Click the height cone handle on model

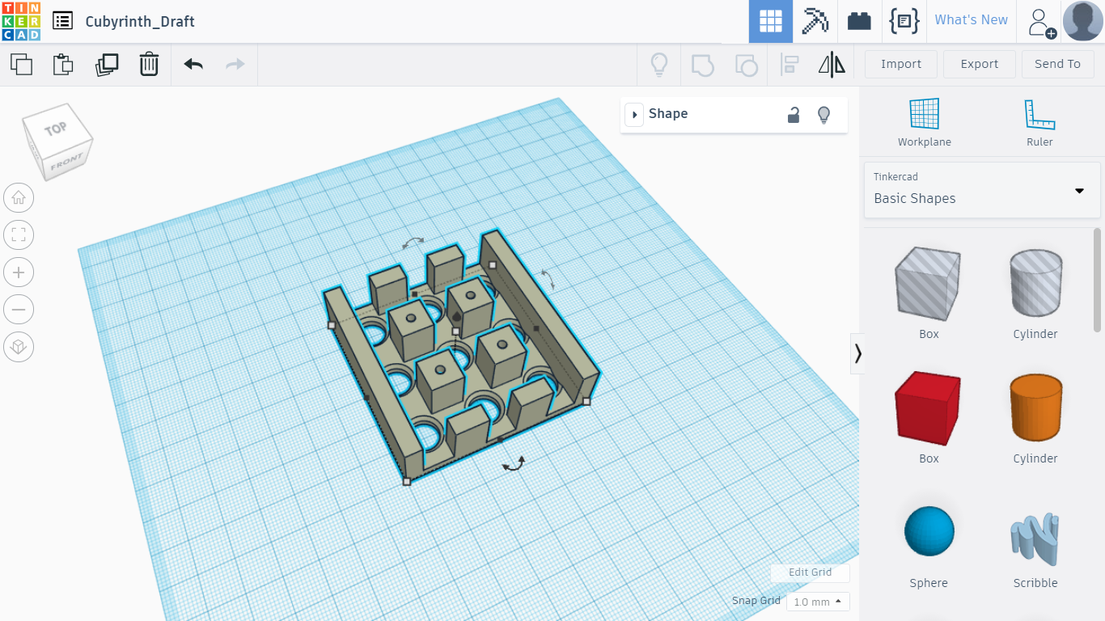[x=456, y=316]
